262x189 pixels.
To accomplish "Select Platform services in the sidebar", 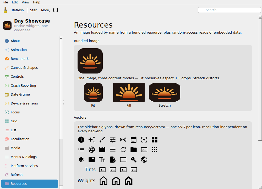I will click(30, 166).
